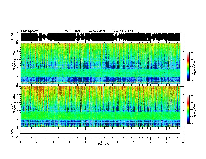
Task: Click the time axis tick label "0"
Action: (21, 142)
